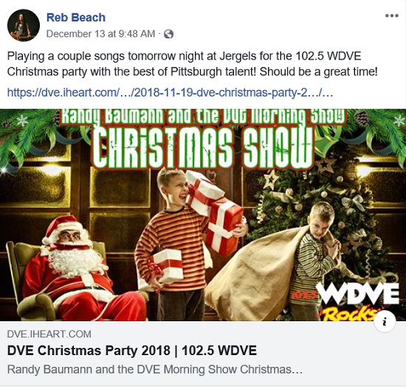Click the green 'Randy Baumann' banner text
The height and width of the screenshot is (389, 406).
pos(203,117)
